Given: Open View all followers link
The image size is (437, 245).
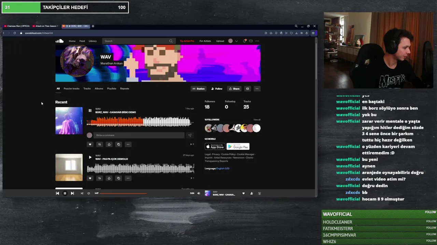Looking at the screenshot, I should [257, 120].
